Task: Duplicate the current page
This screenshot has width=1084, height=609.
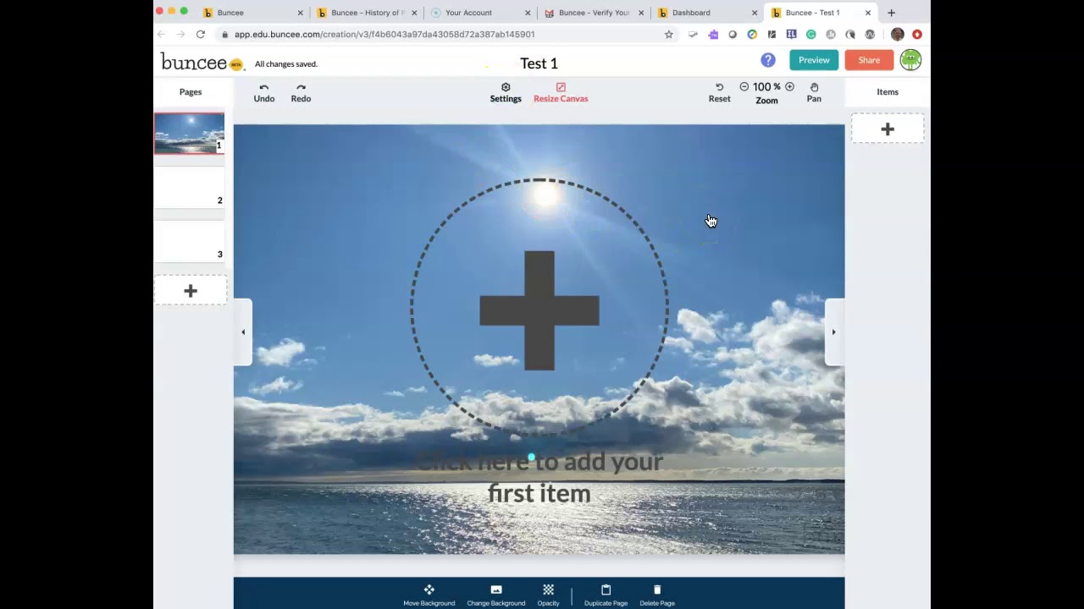Action: (606, 595)
